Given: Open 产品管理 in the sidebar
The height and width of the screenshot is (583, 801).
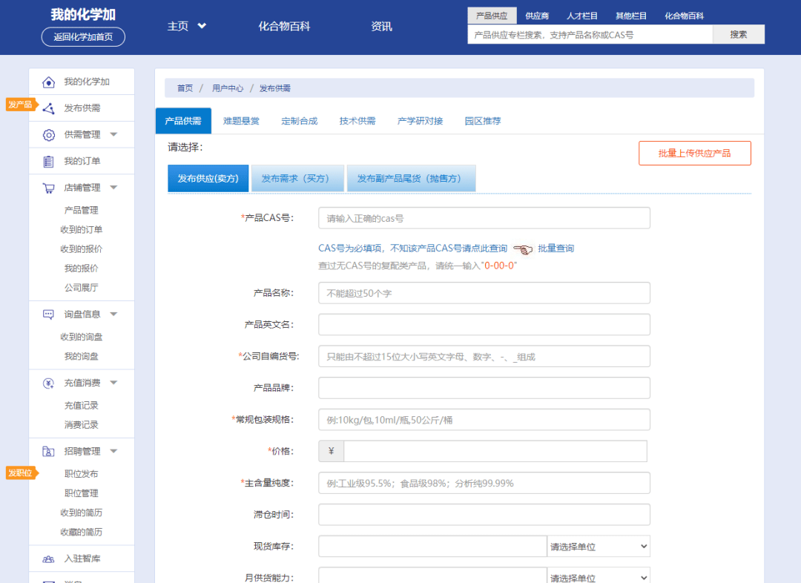Looking at the screenshot, I should click(82, 210).
